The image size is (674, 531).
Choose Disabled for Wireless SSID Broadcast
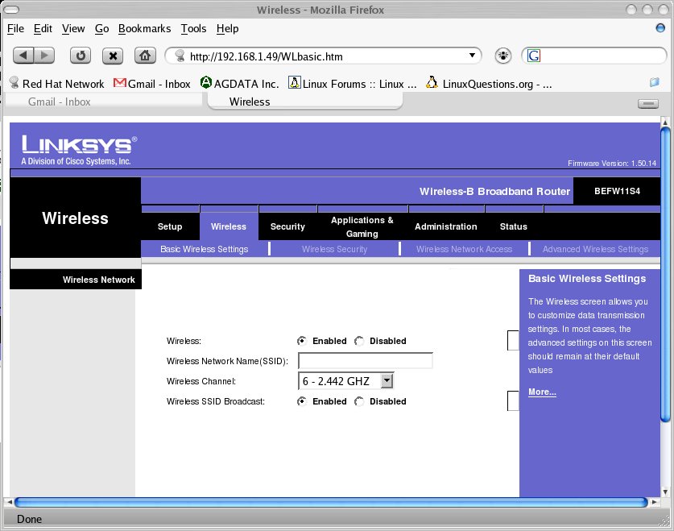359,401
